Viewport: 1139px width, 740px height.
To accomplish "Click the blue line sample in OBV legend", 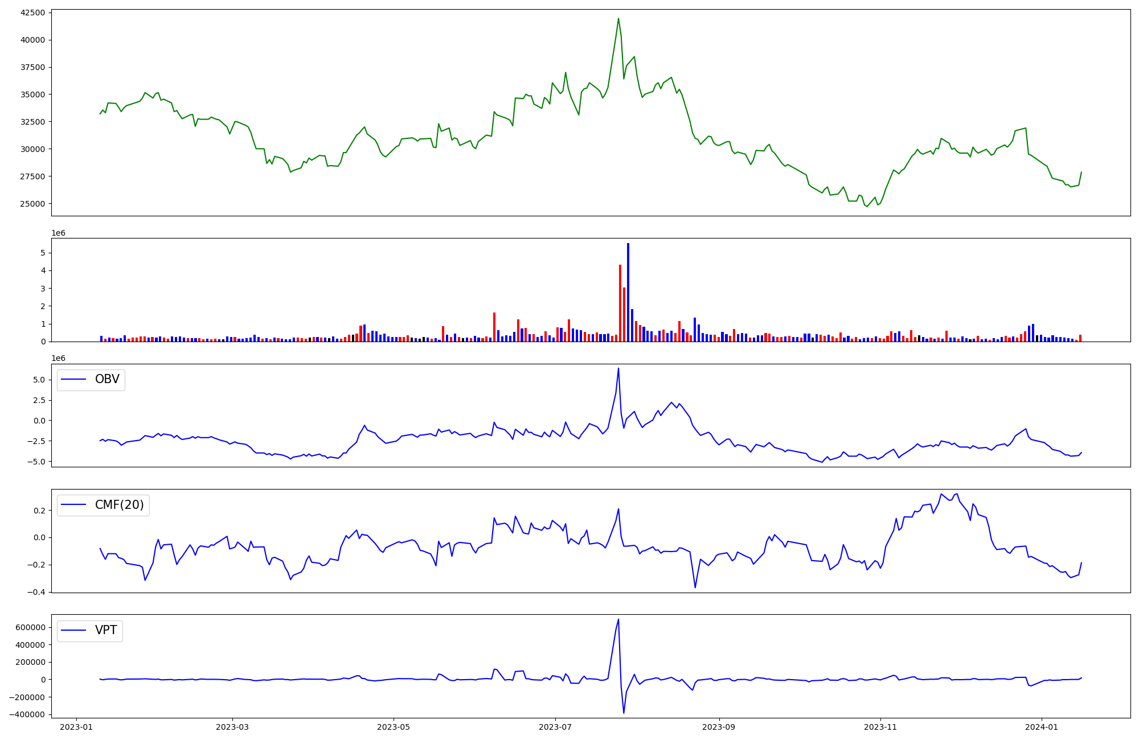I will (x=73, y=380).
